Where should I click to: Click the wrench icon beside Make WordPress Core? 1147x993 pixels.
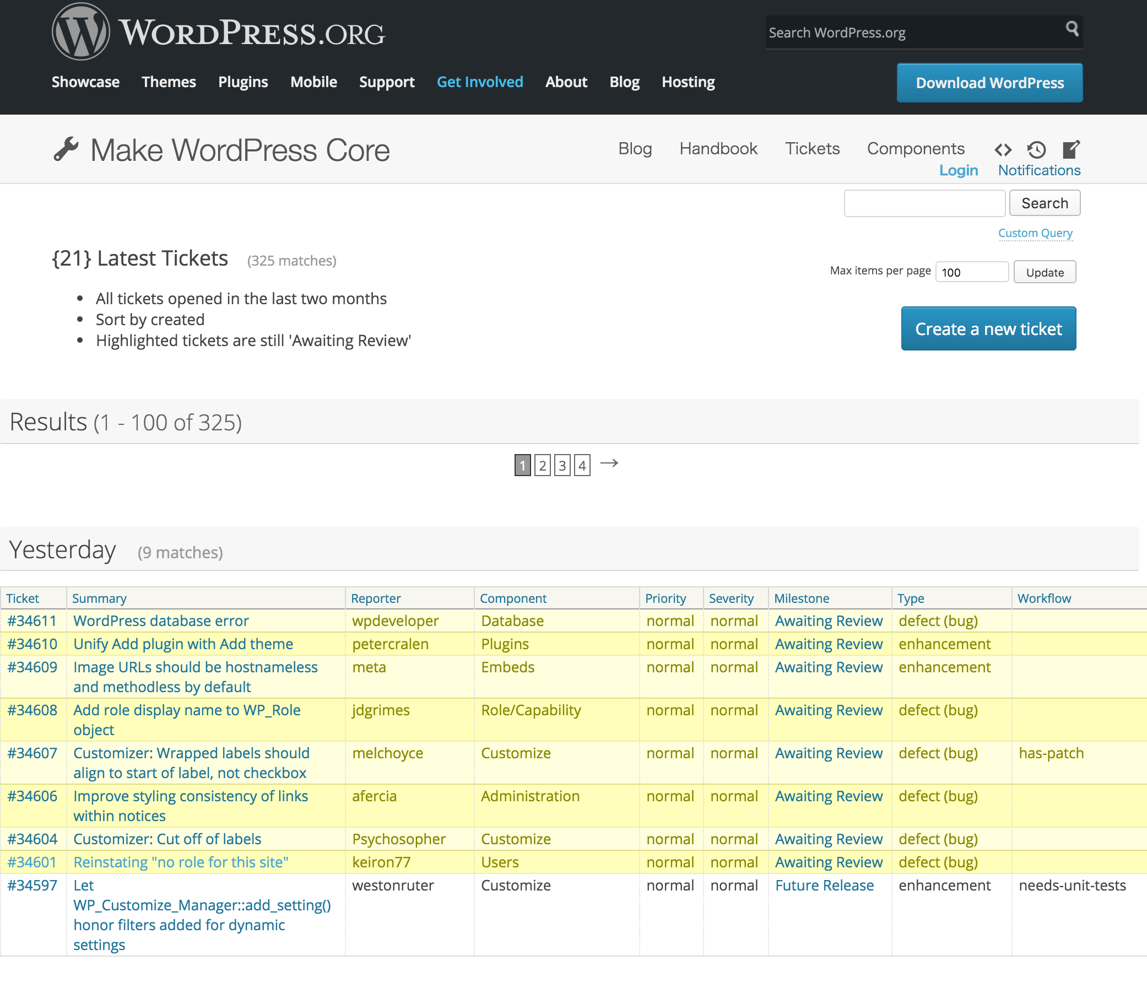(66, 150)
